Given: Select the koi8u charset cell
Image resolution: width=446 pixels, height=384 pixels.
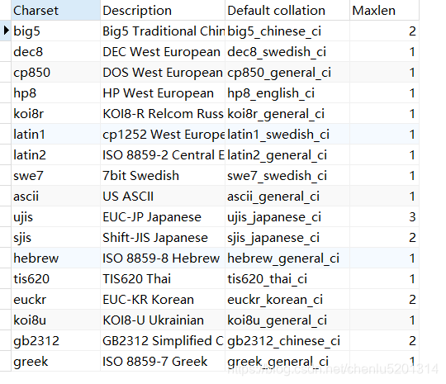Looking at the screenshot, I should click(56, 320).
